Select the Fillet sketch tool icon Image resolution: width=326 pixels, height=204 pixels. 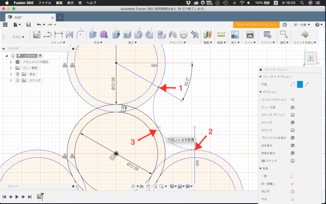pyautogui.click(x=80, y=34)
